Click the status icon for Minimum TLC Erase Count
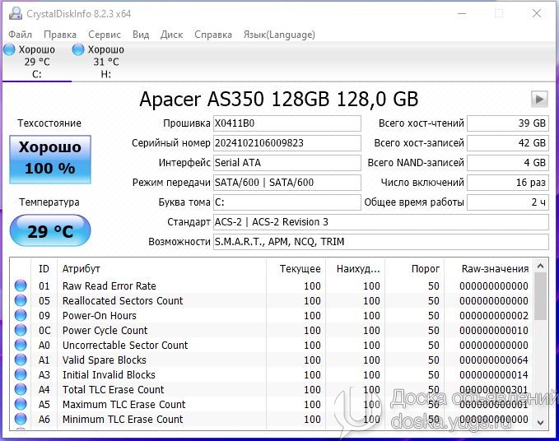This screenshot has width=559, height=441. pos(21,419)
